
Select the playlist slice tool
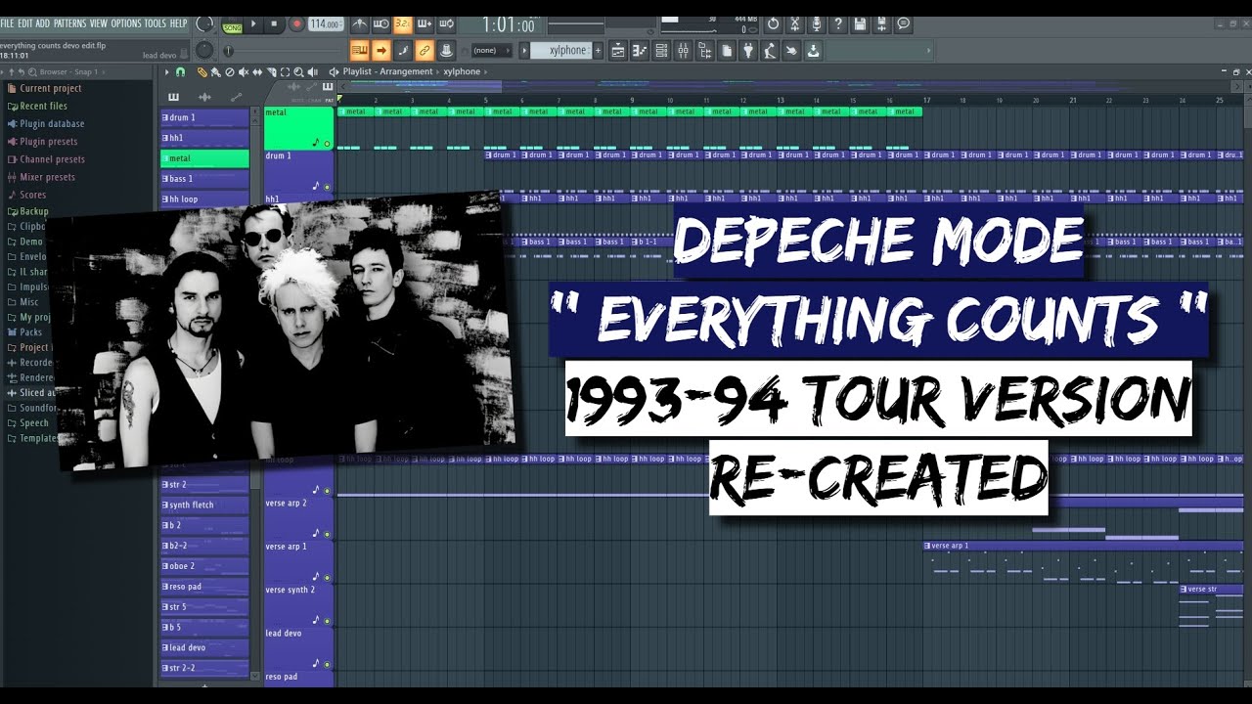click(x=271, y=71)
